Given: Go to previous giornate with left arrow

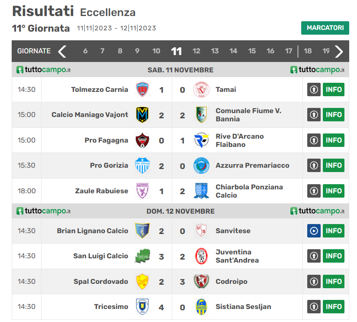Looking at the screenshot, I should (62, 51).
